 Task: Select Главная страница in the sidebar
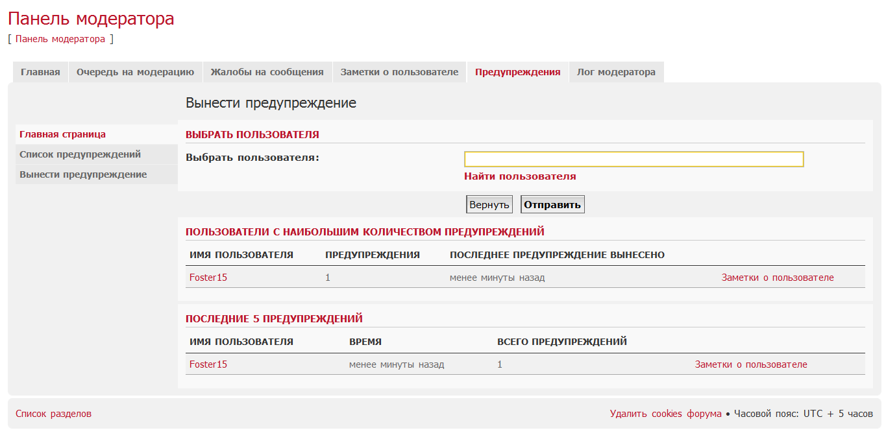62,134
